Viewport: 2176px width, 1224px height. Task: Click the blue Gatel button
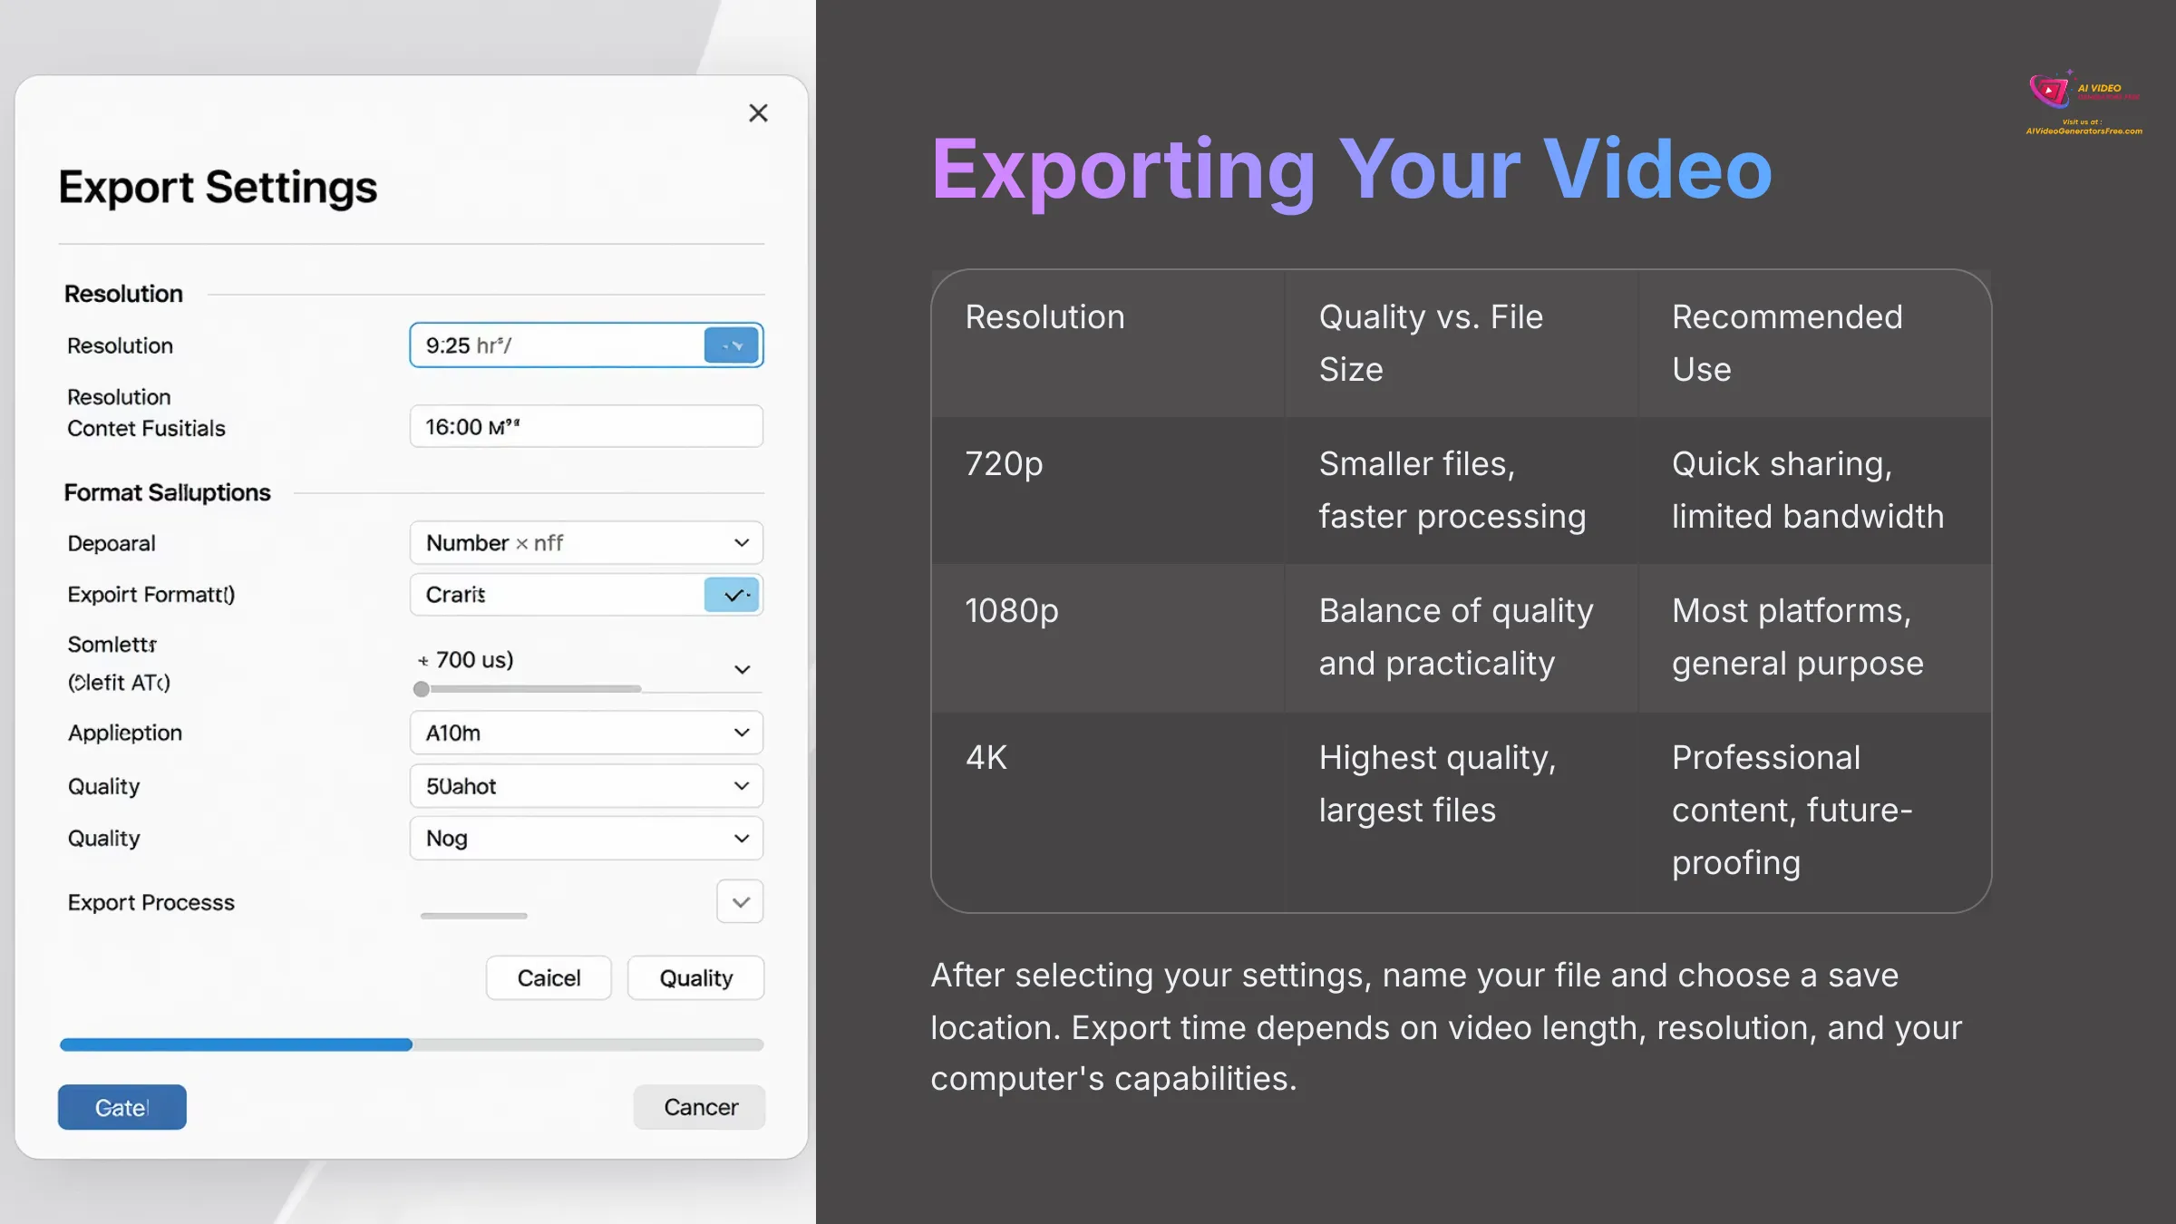tap(122, 1107)
